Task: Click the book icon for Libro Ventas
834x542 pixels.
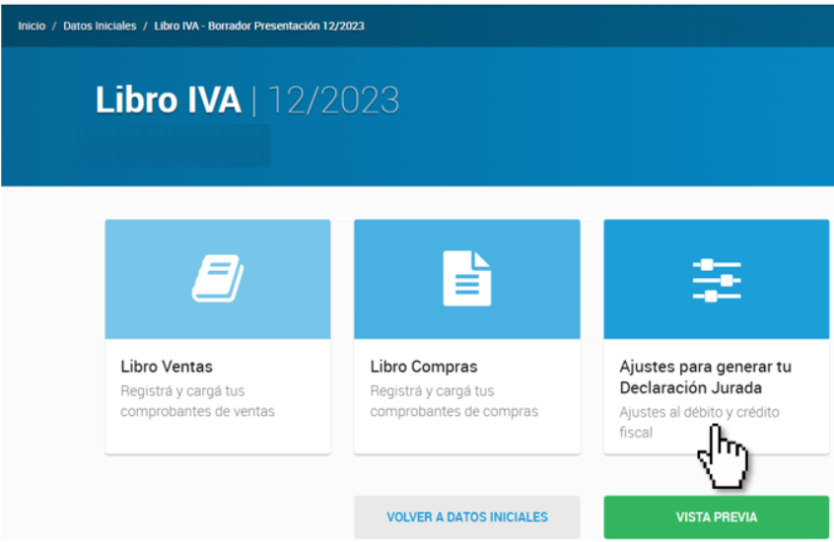Action: [217, 279]
